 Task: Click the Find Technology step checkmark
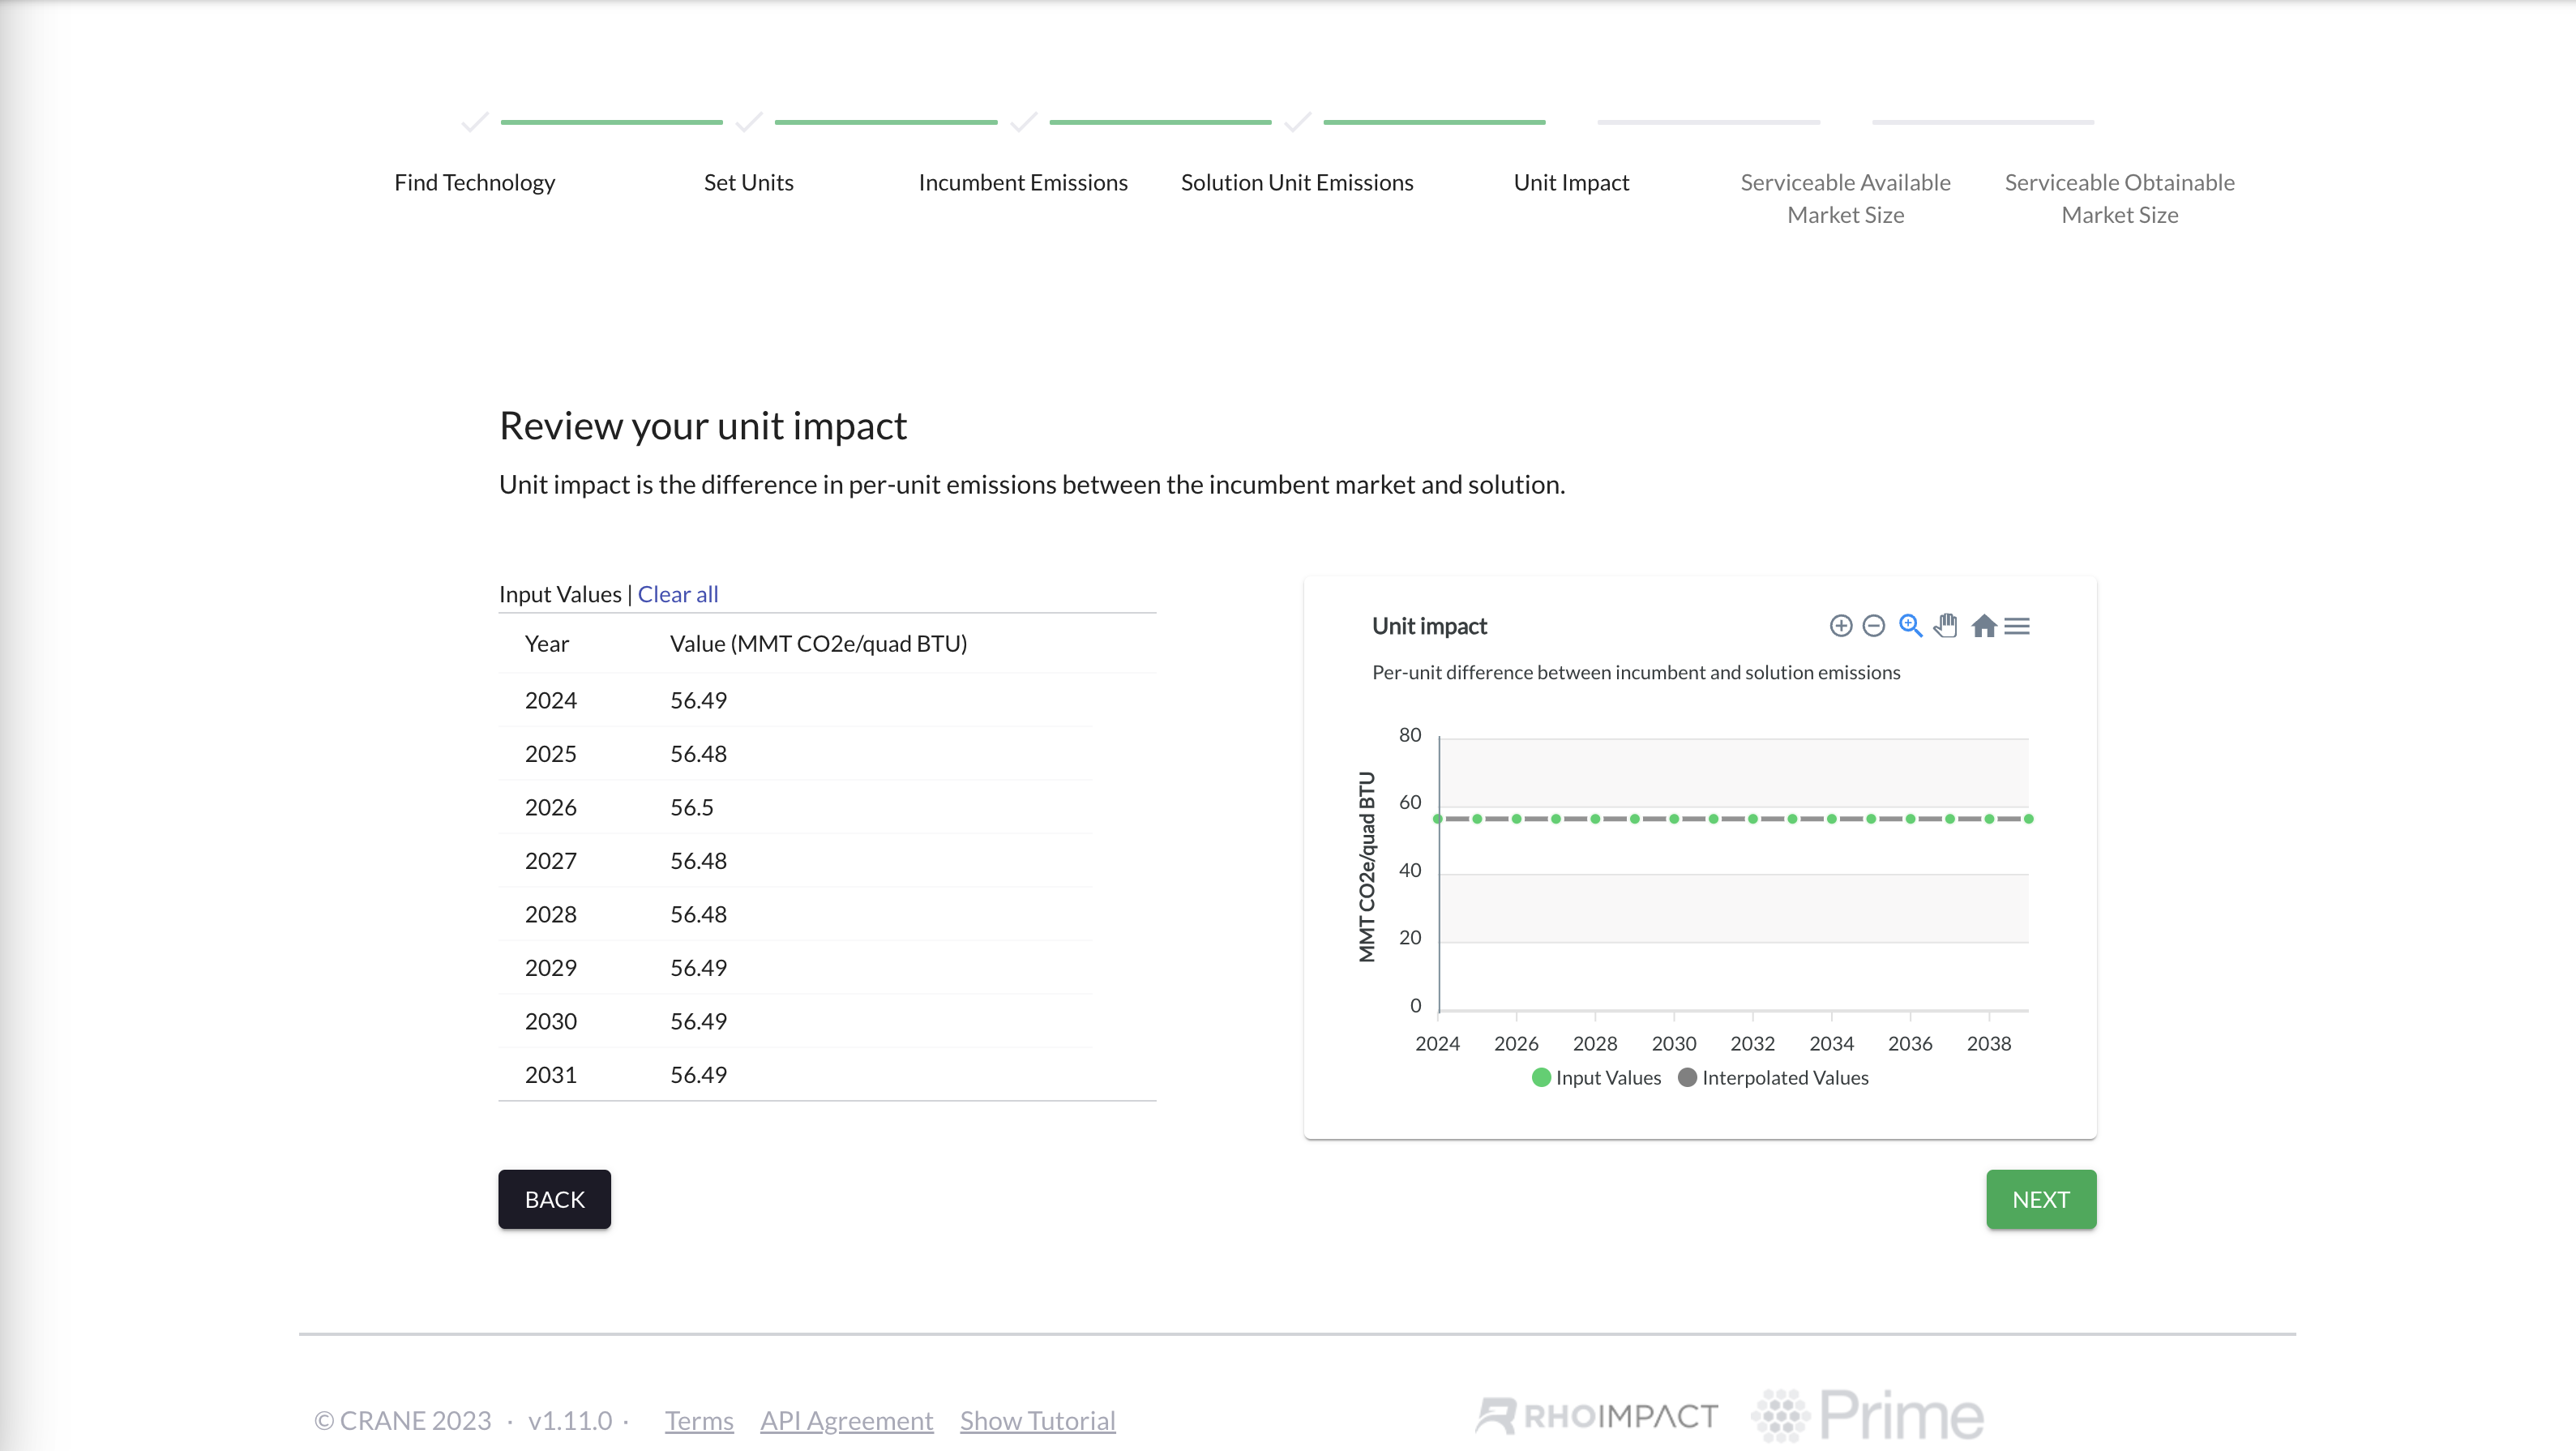[x=475, y=122]
